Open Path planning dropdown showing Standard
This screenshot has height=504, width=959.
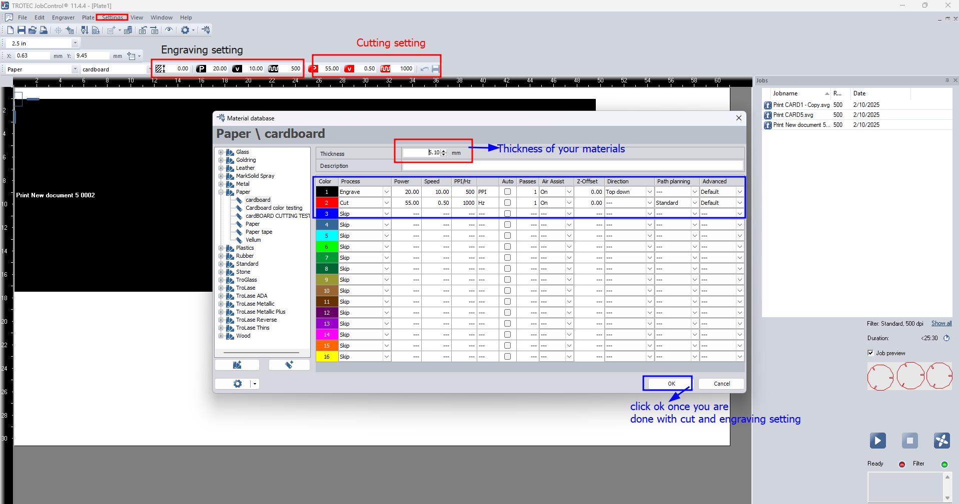694,203
